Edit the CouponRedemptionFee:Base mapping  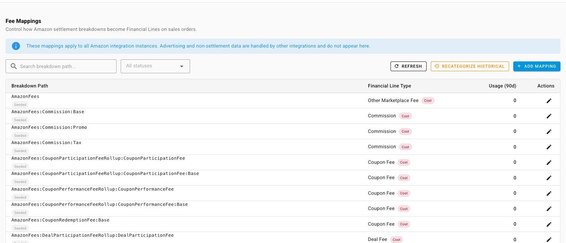(x=549, y=224)
